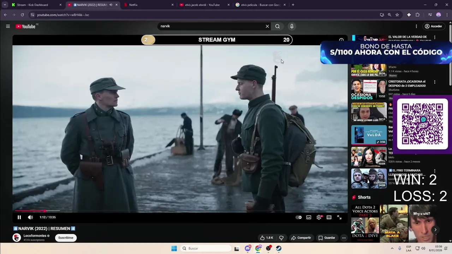The height and width of the screenshot is (254, 452).
Task: View site information icon in address bar
Action: click(32, 15)
